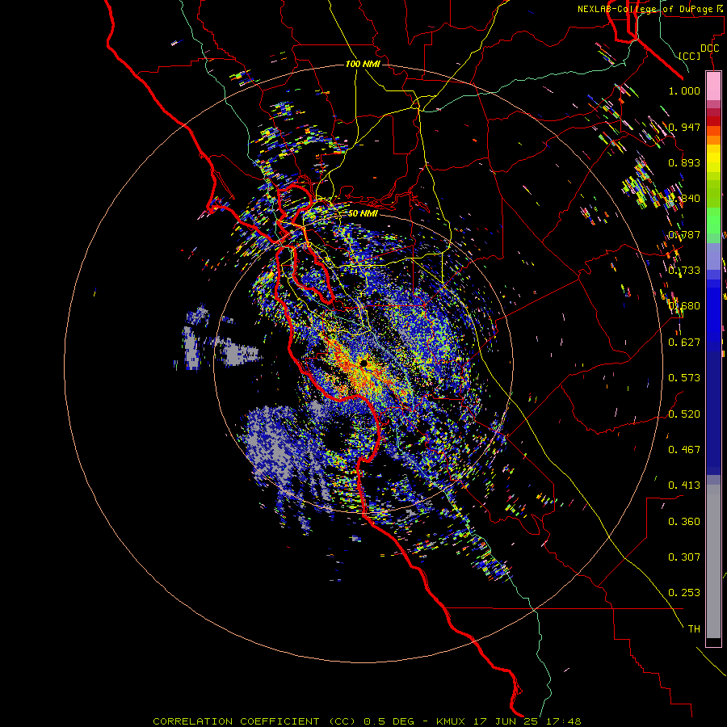The height and width of the screenshot is (727, 727).
Task: Click the 100 NMI range ring label
Action: pos(363,64)
